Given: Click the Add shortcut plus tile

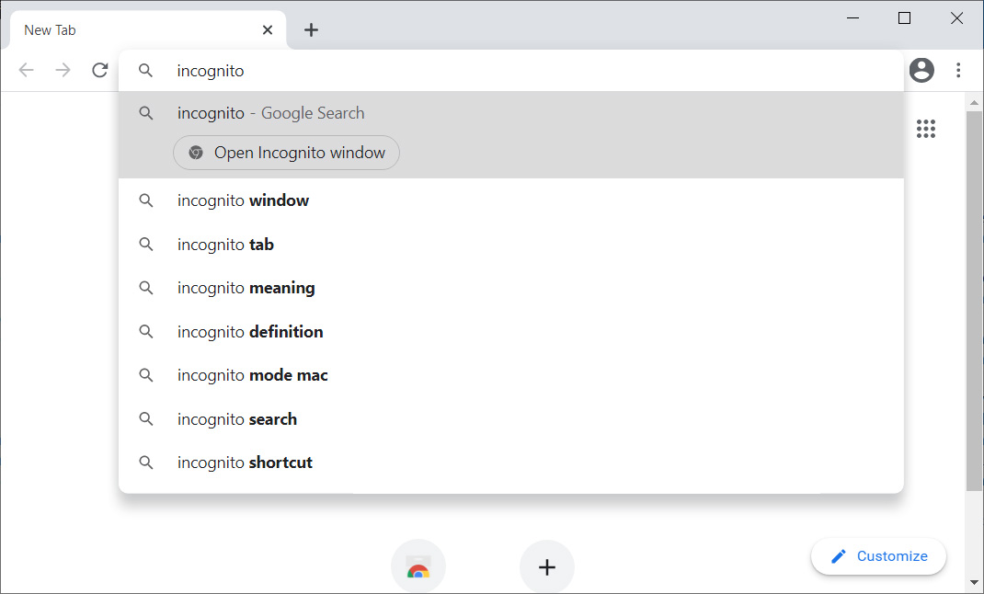Looking at the screenshot, I should pyautogui.click(x=547, y=566).
